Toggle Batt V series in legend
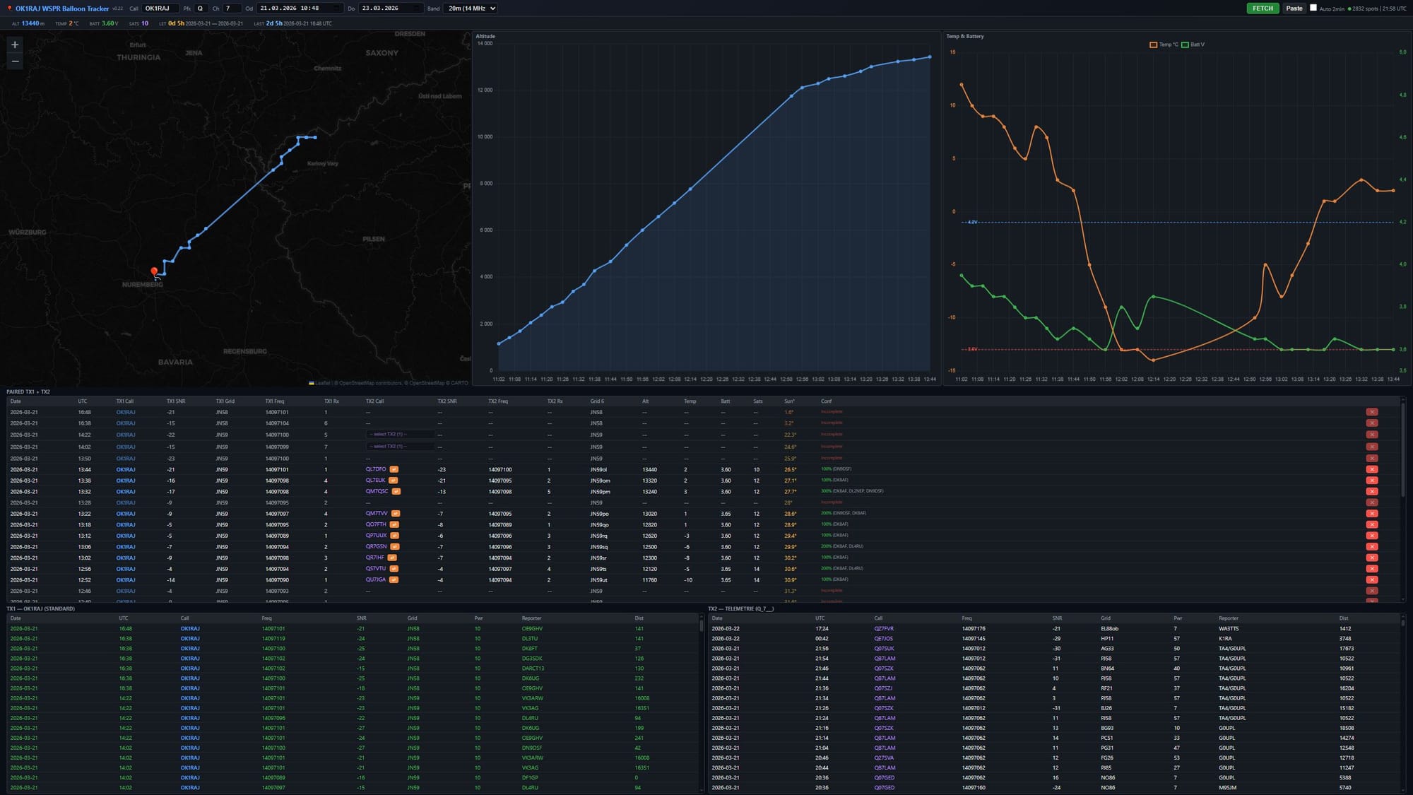The image size is (1413, 795). click(x=1193, y=45)
